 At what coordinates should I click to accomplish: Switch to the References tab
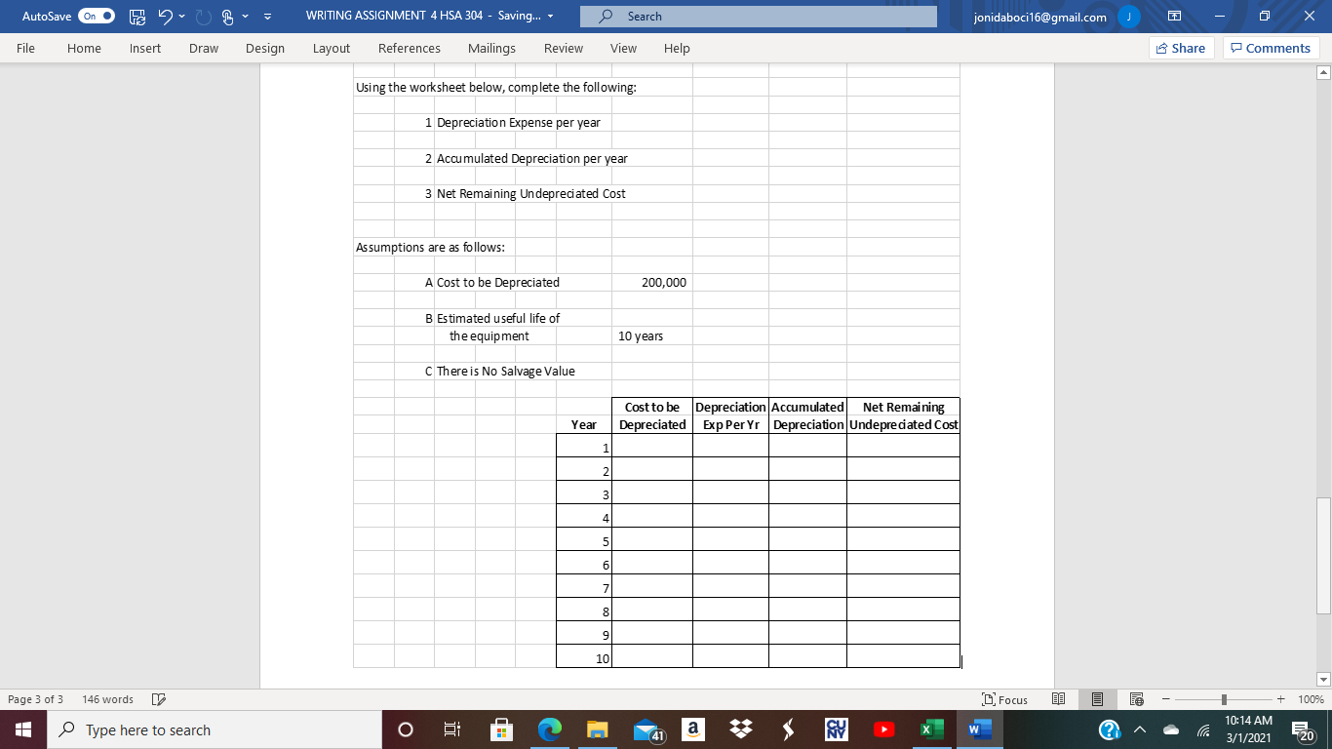pyautogui.click(x=410, y=48)
